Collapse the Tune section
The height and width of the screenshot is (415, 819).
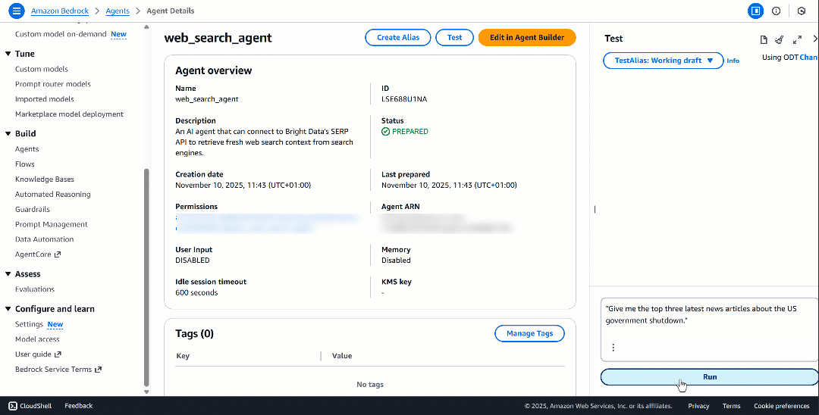(x=8, y=54)
